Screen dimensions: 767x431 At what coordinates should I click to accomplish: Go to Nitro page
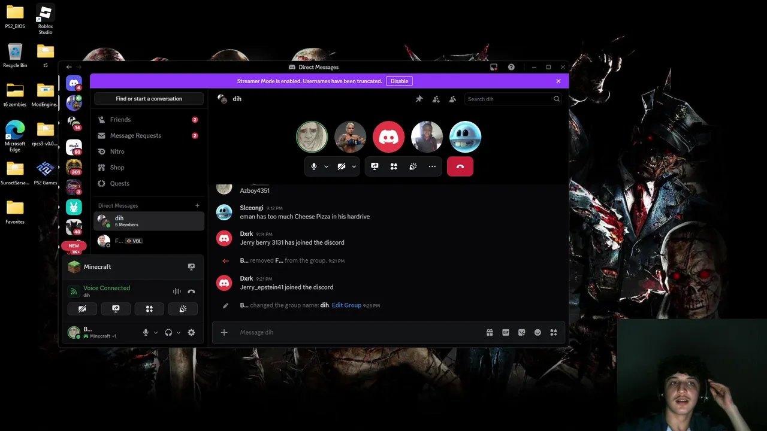click(149, 151)
